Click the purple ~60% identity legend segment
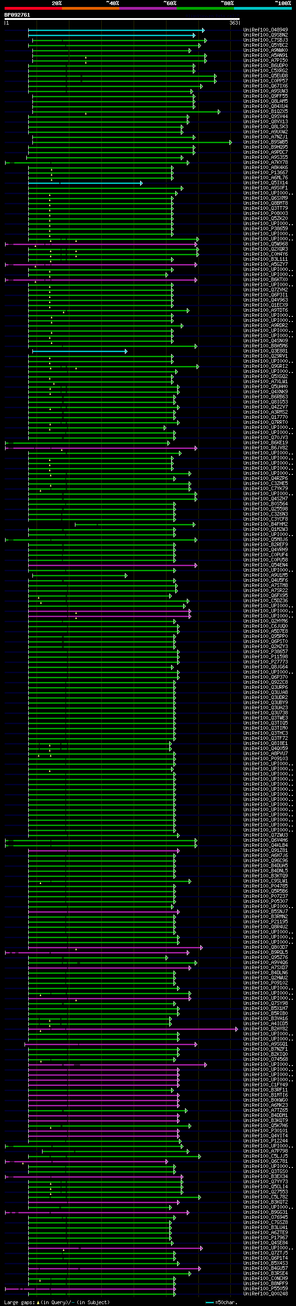The width and height of the screenshot is (296, 1306). [x=148, y=9]
